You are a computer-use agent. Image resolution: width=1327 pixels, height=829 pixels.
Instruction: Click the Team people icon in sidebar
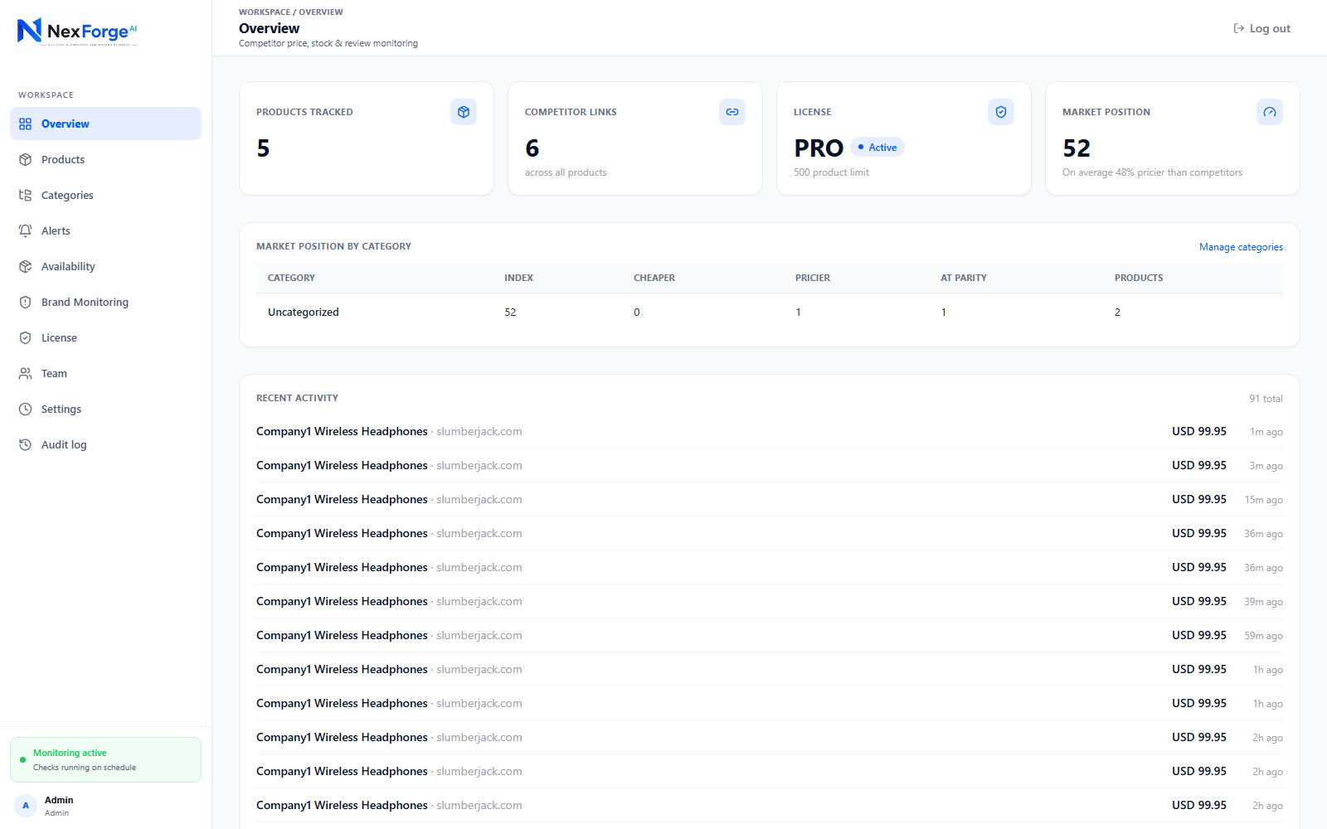click(26, 373)
